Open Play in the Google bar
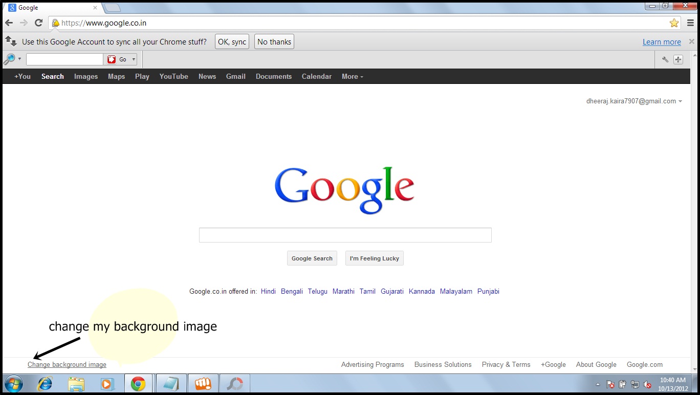700x395 pixels. pos(142,76)
